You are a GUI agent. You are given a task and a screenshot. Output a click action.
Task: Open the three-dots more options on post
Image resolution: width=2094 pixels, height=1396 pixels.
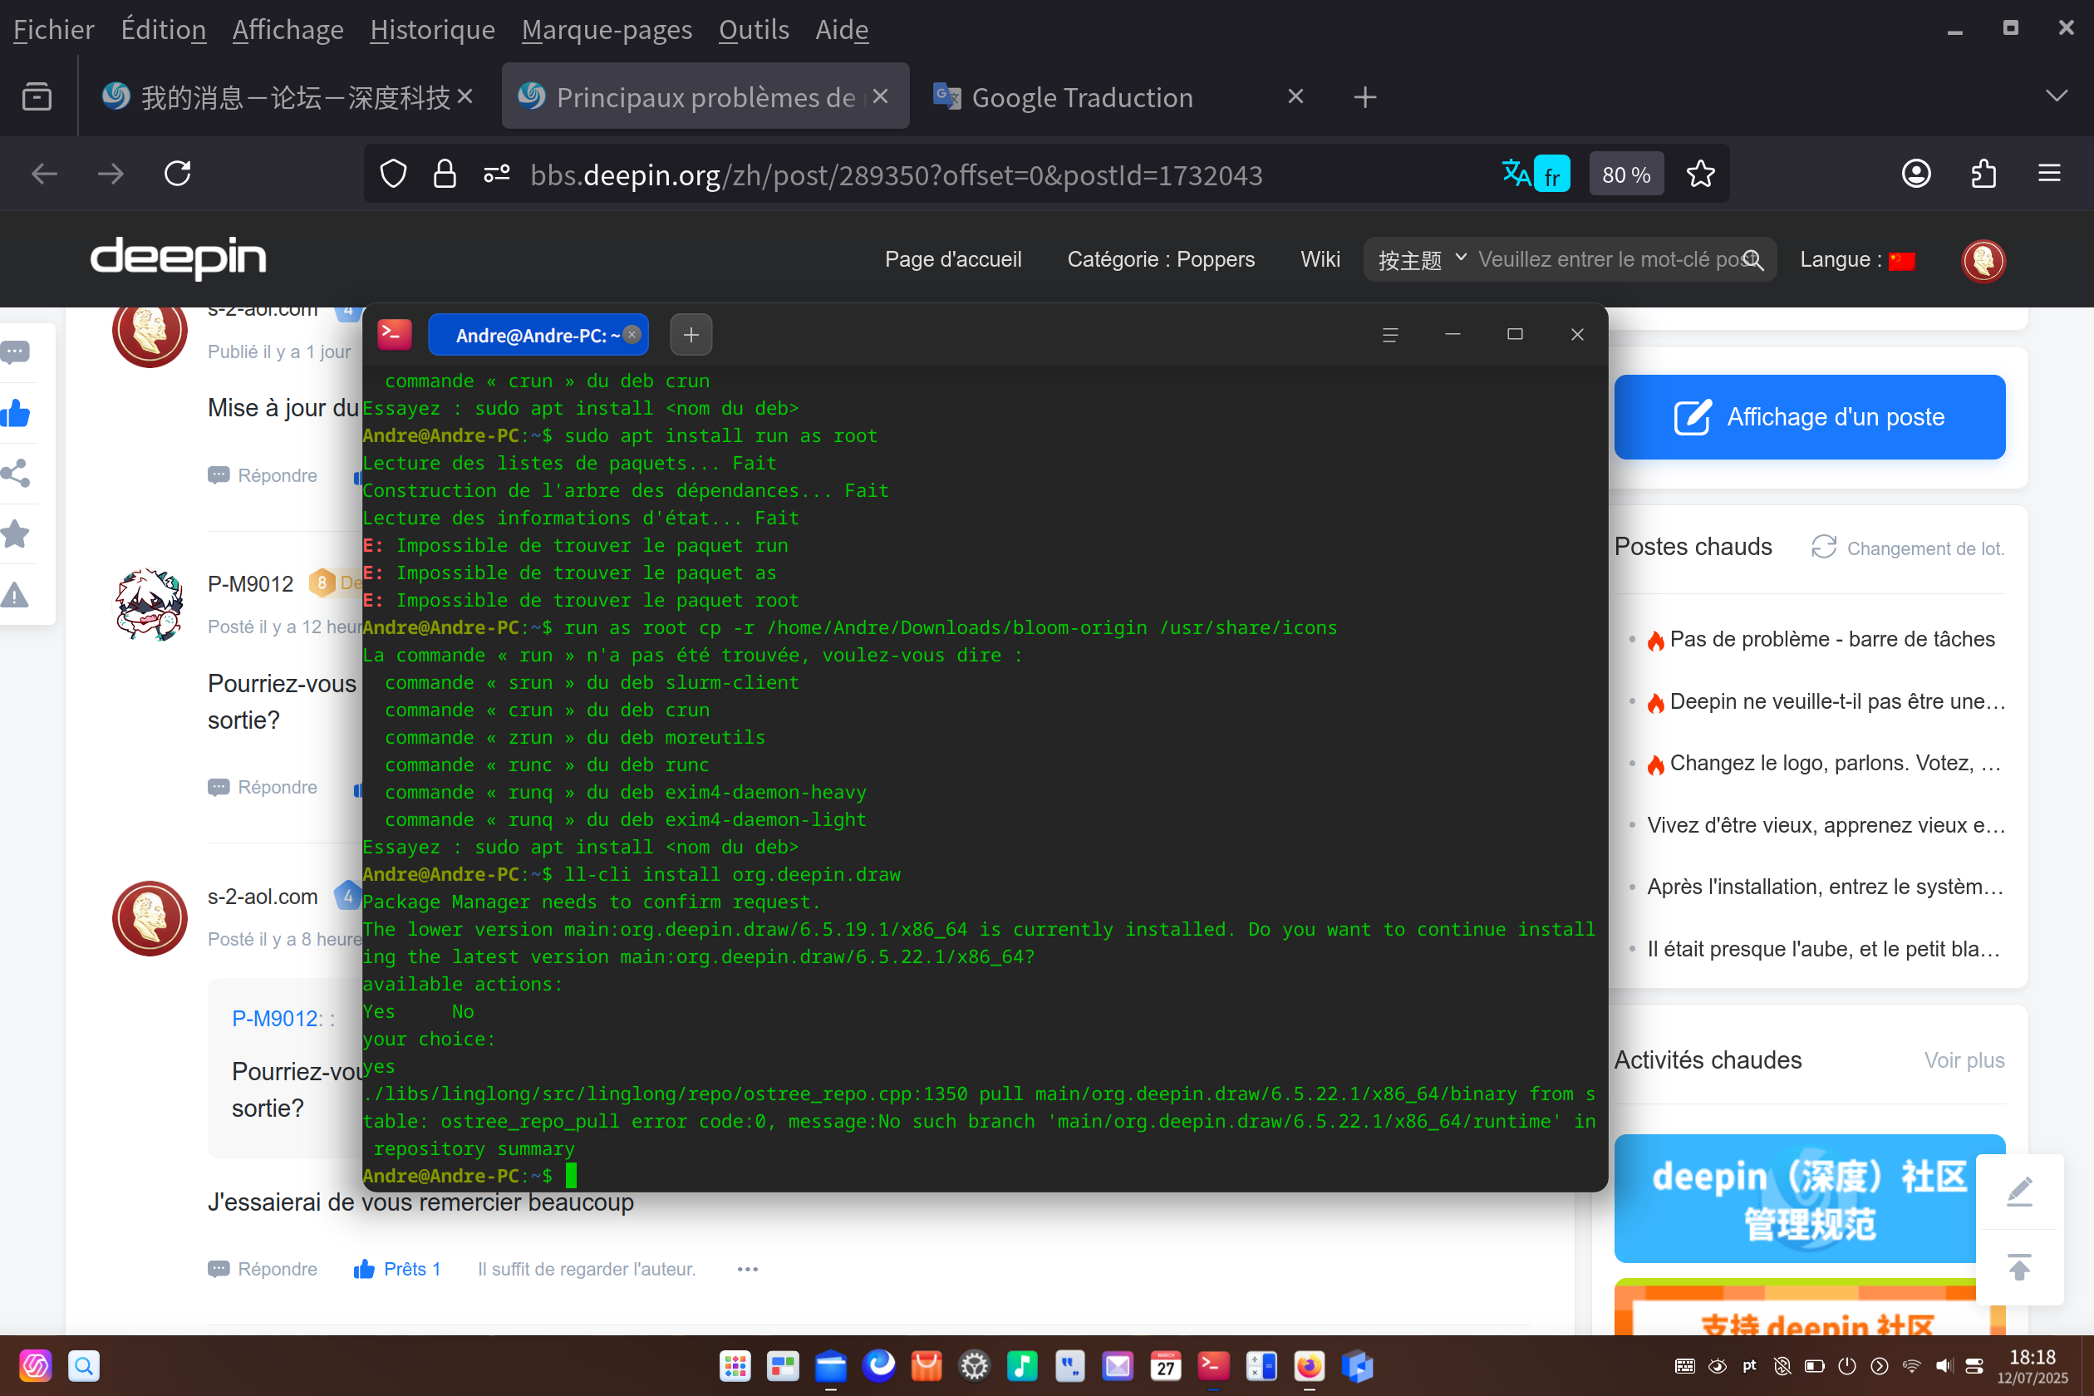point(748,1269)
